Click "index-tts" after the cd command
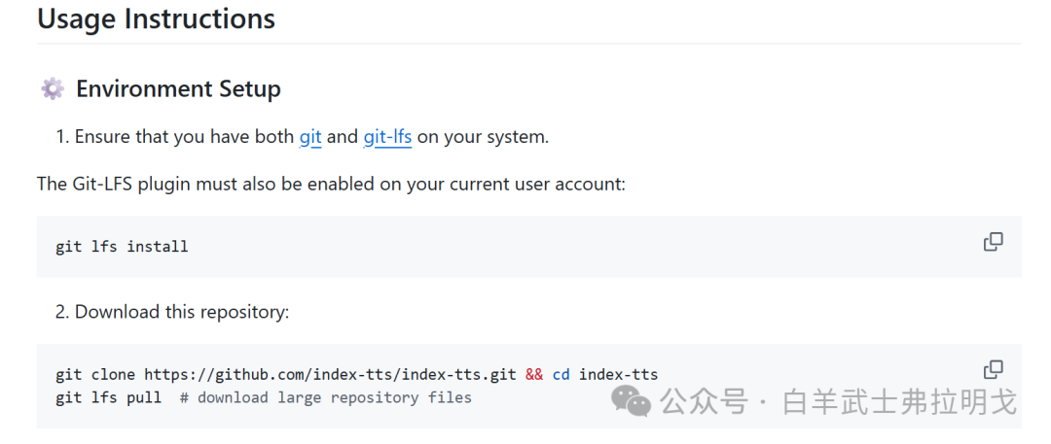The width and height of the screenshot is (1051, 444). point(618,374)
